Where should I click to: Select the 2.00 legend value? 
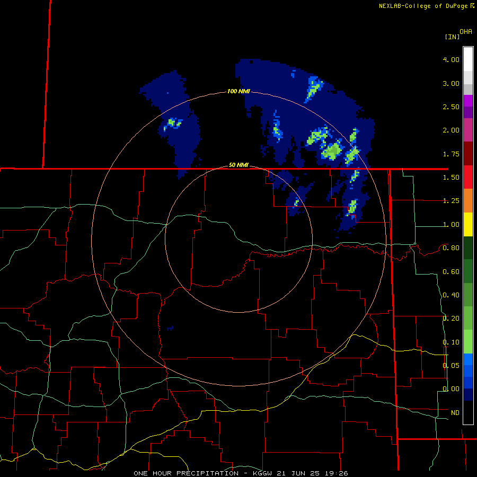point(451,130)
